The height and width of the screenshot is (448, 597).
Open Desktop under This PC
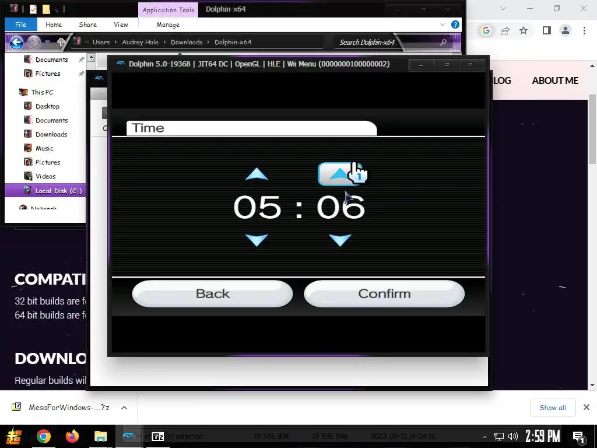(x=47, y=106)
